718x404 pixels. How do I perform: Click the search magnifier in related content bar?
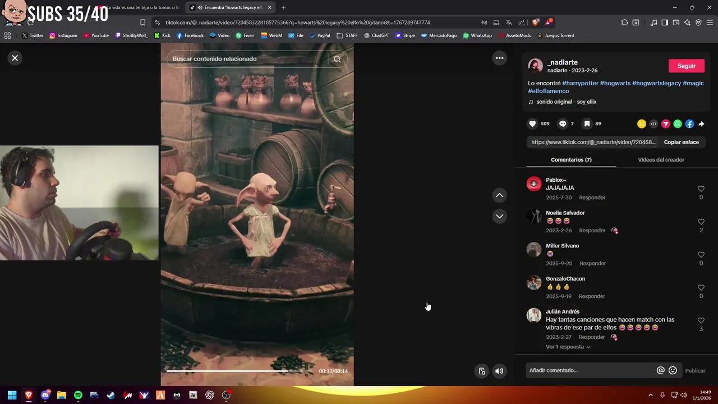[337, 59]
